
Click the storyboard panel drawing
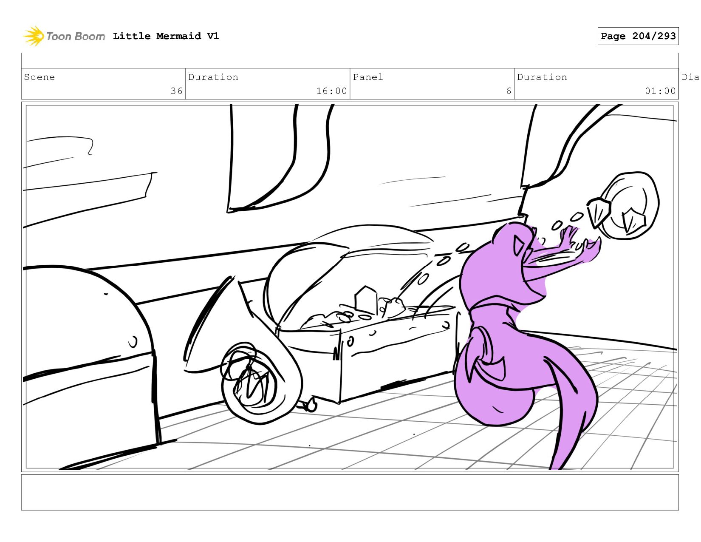coord(350,287)
